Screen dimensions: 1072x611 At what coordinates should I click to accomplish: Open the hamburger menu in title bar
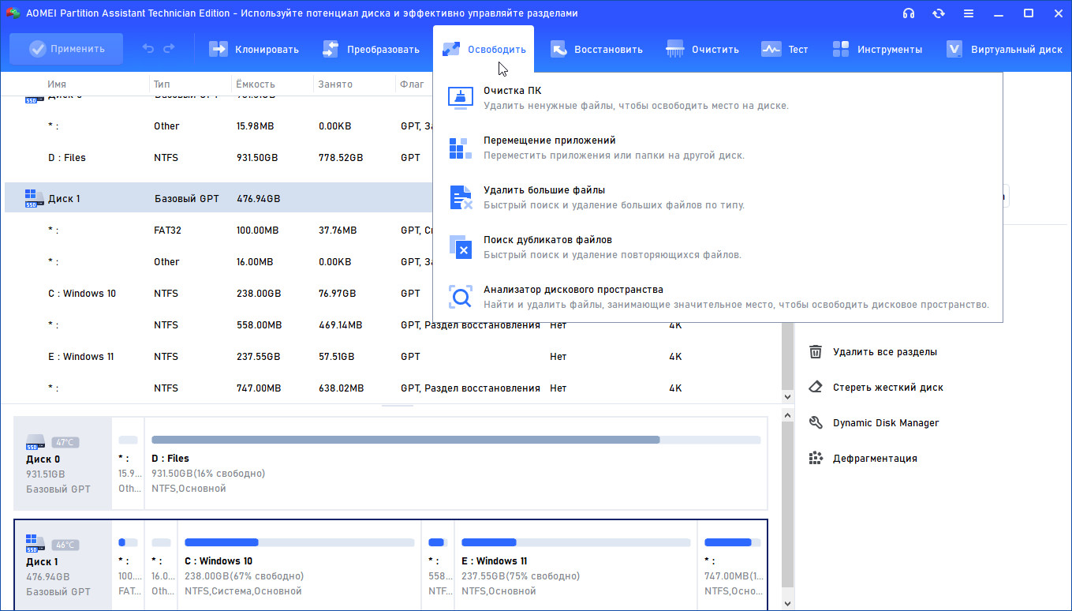[x=969, y=13]
